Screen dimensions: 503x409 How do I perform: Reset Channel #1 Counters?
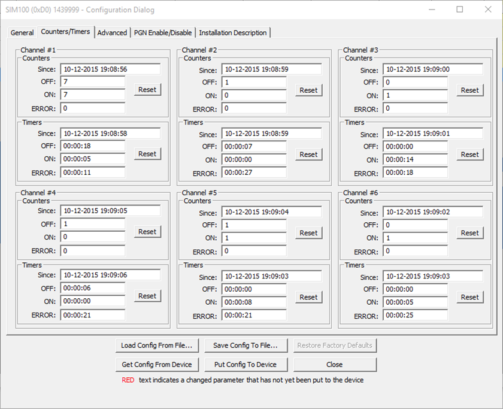147,90
